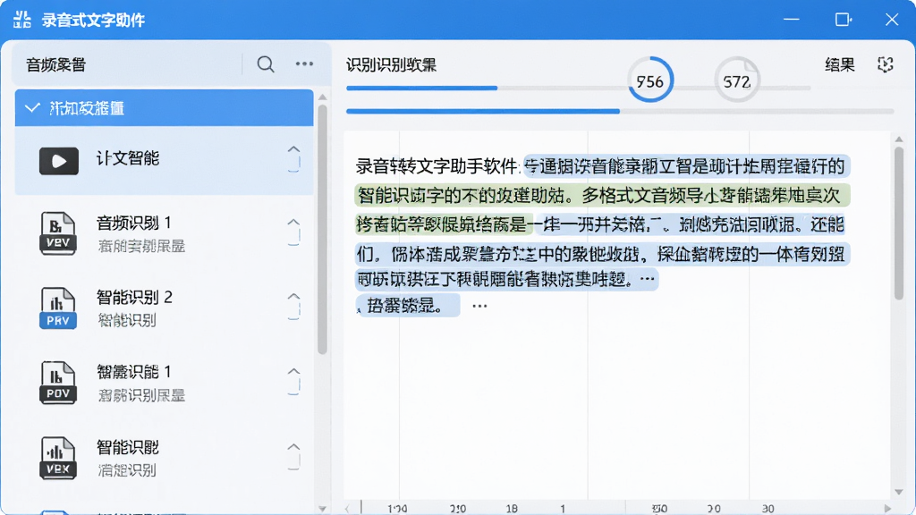Click the audio list scrollbar thumb

point(322,229)
